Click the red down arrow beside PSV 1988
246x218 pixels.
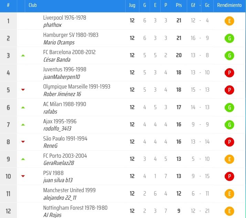(x=23, y=176)
